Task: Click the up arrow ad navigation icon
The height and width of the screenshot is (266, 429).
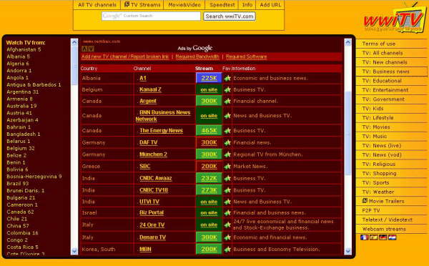Action: 84,49
